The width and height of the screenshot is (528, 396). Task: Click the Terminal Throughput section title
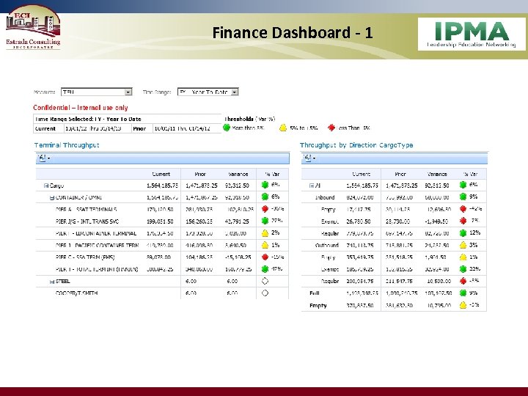(67, 145)
